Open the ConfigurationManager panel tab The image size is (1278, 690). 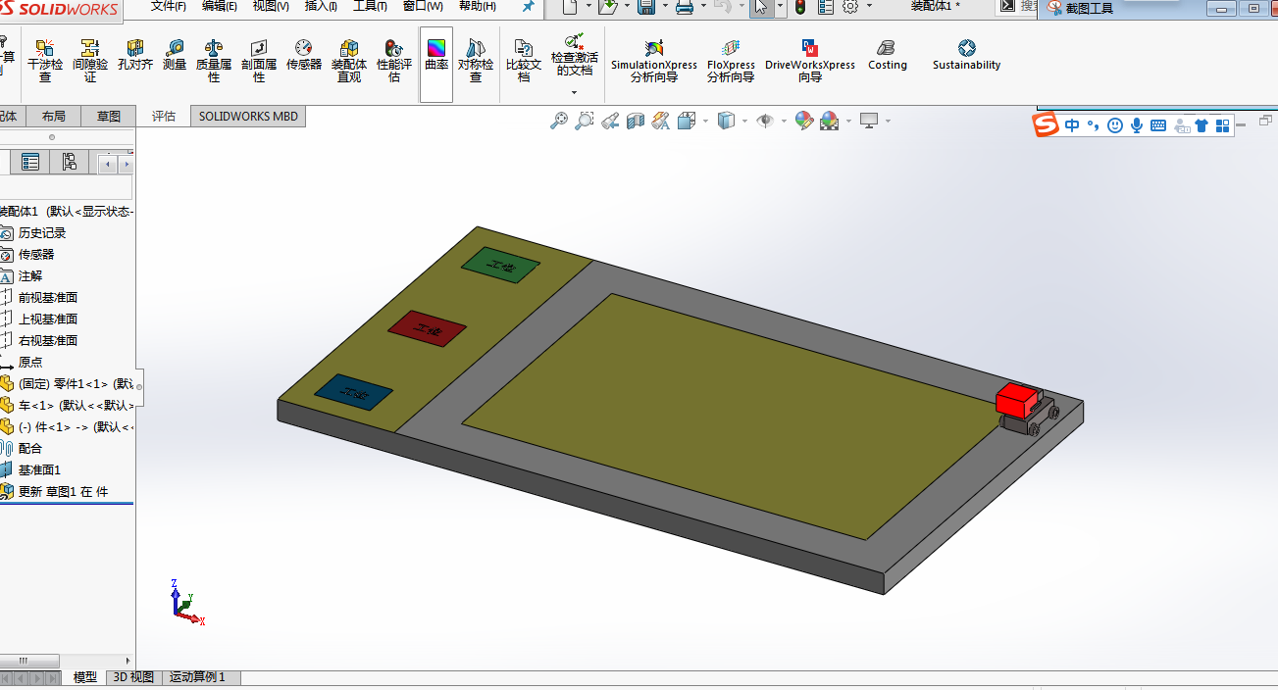coord(69,162)
